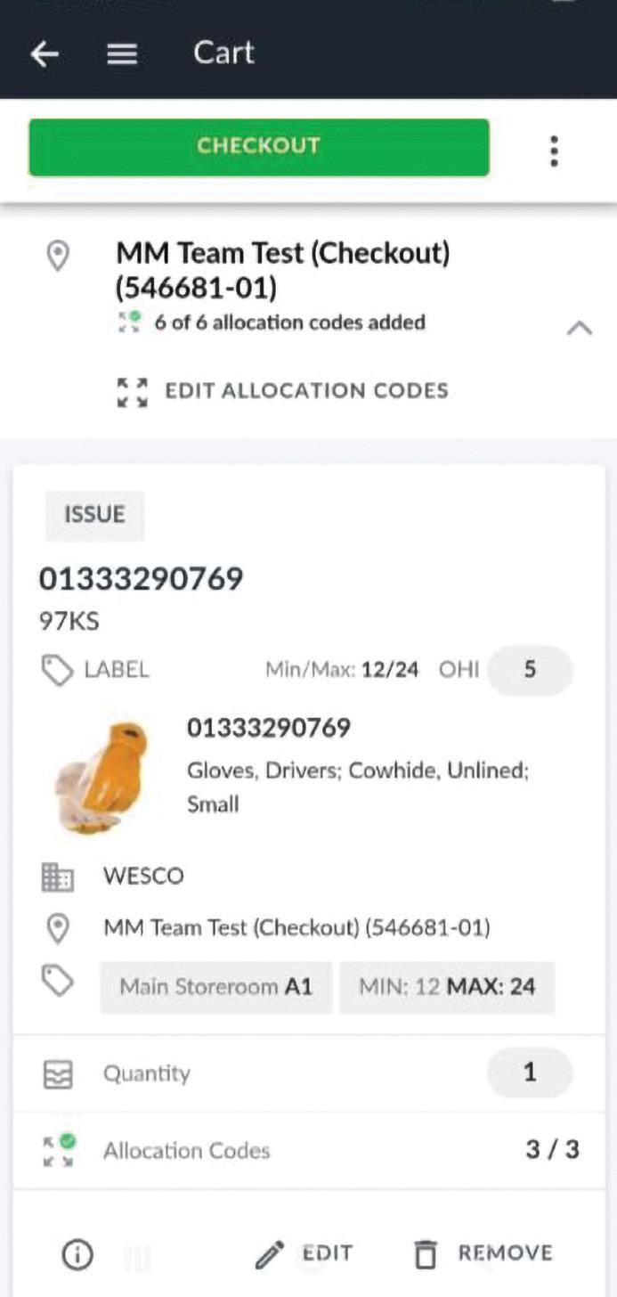This screenshot has height=1297, width=617.
Task: Tap the location pin beside MM Team Test header
Action: click(58, 257)
